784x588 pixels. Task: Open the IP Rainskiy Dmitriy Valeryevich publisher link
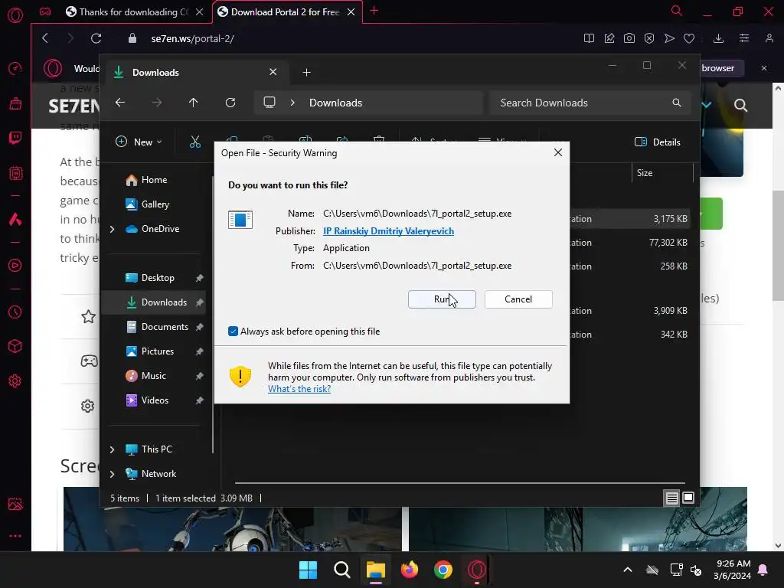click(388, 231)
